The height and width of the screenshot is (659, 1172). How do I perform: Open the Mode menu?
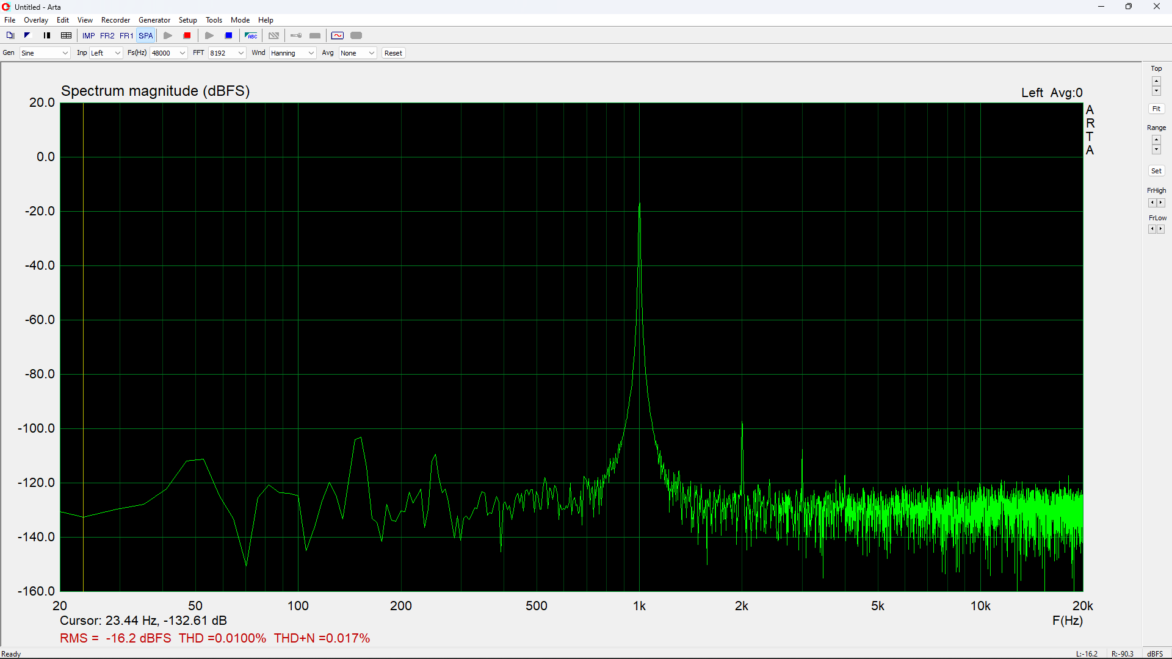click(241, 20)
